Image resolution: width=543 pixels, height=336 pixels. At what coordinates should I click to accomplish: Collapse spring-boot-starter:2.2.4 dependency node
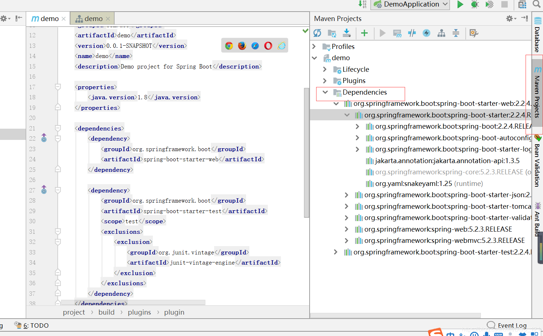[x=347, y=115]
